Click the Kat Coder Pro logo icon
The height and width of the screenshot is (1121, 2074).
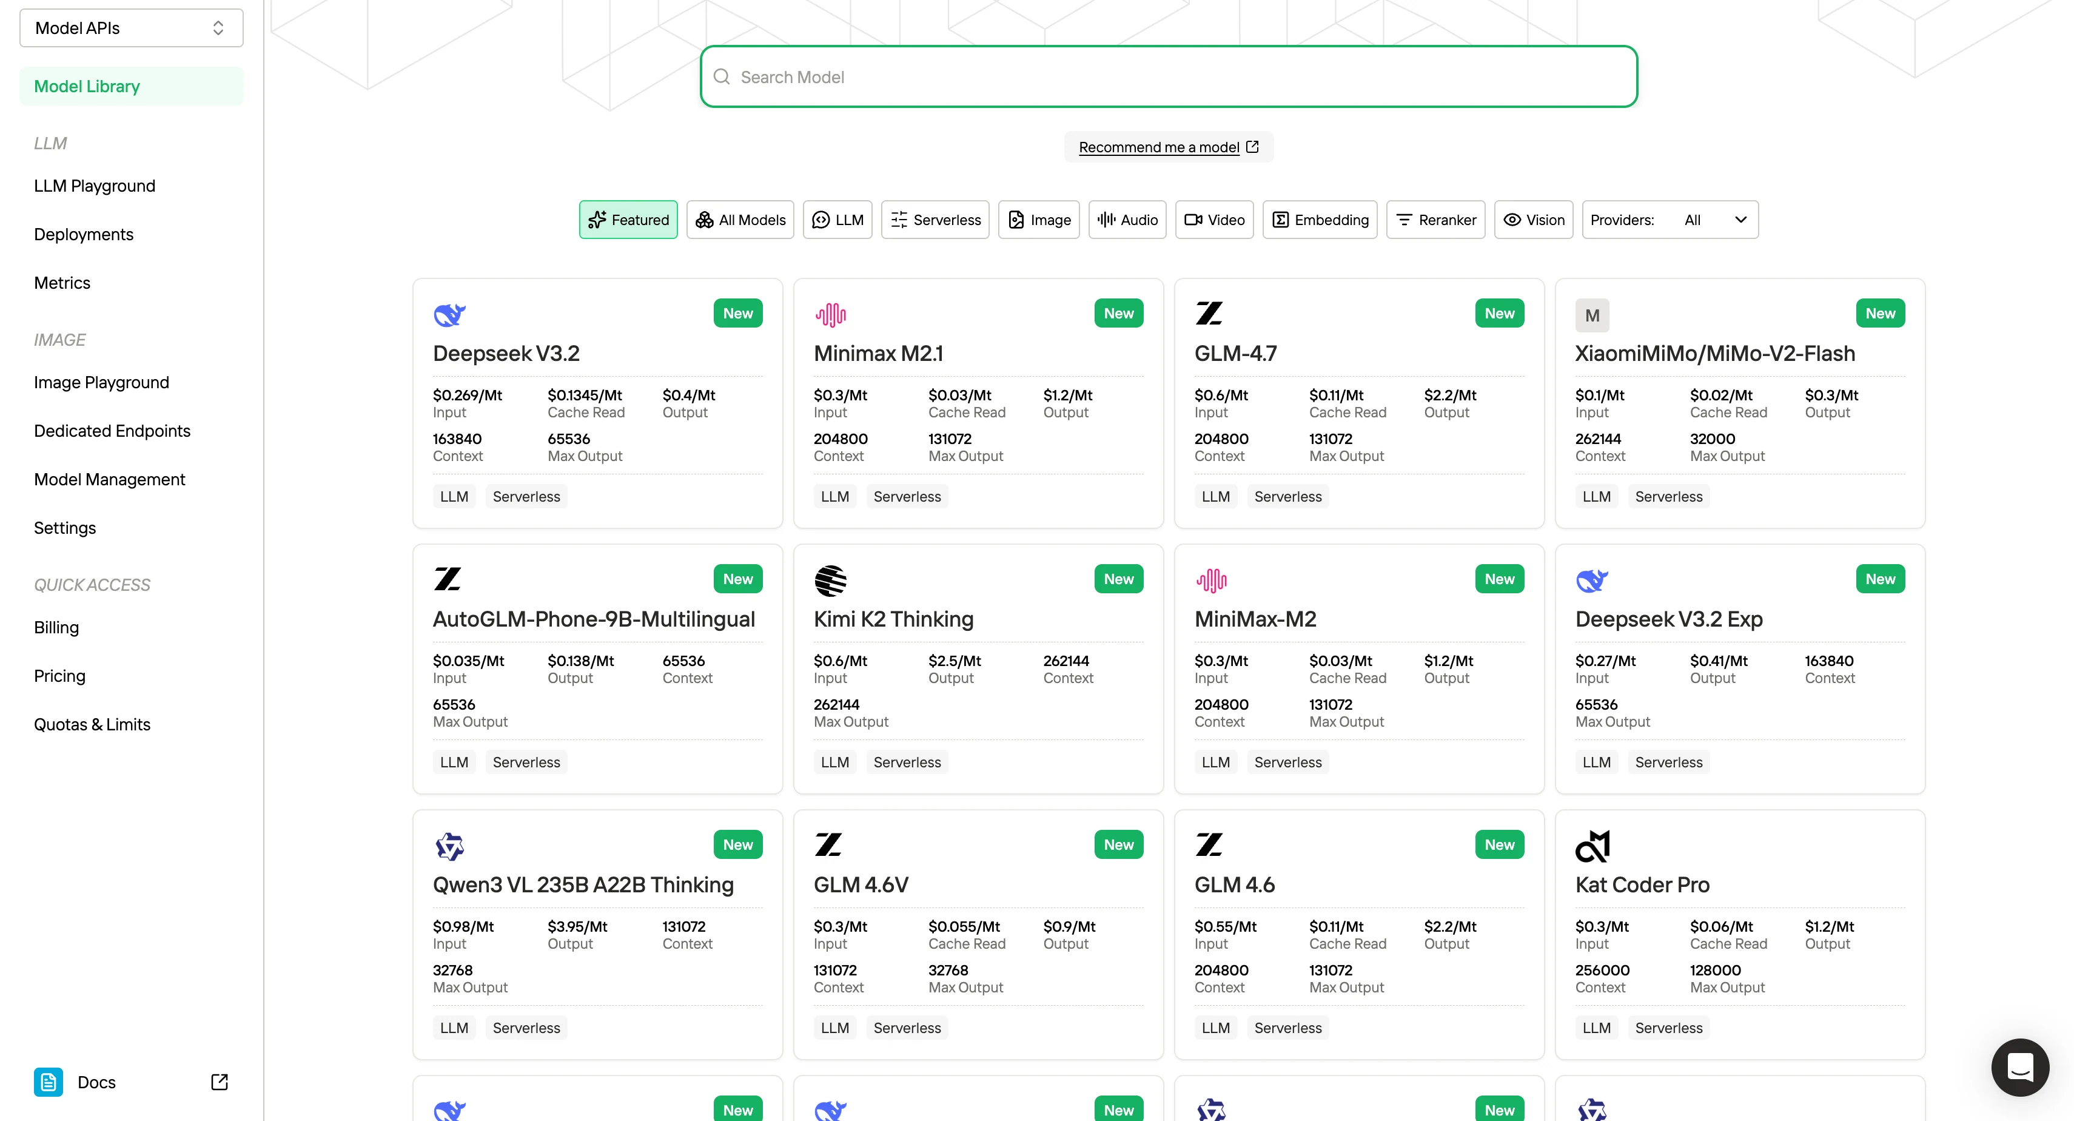1592,846
